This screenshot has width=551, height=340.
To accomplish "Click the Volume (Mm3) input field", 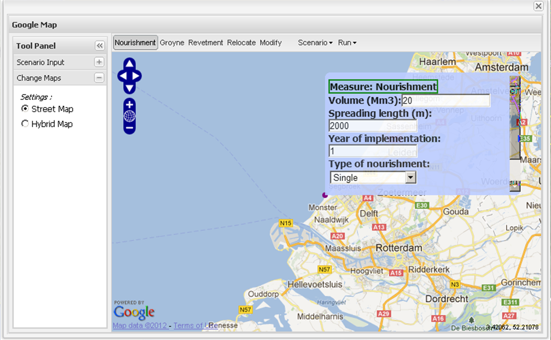I will coord(446,100).
